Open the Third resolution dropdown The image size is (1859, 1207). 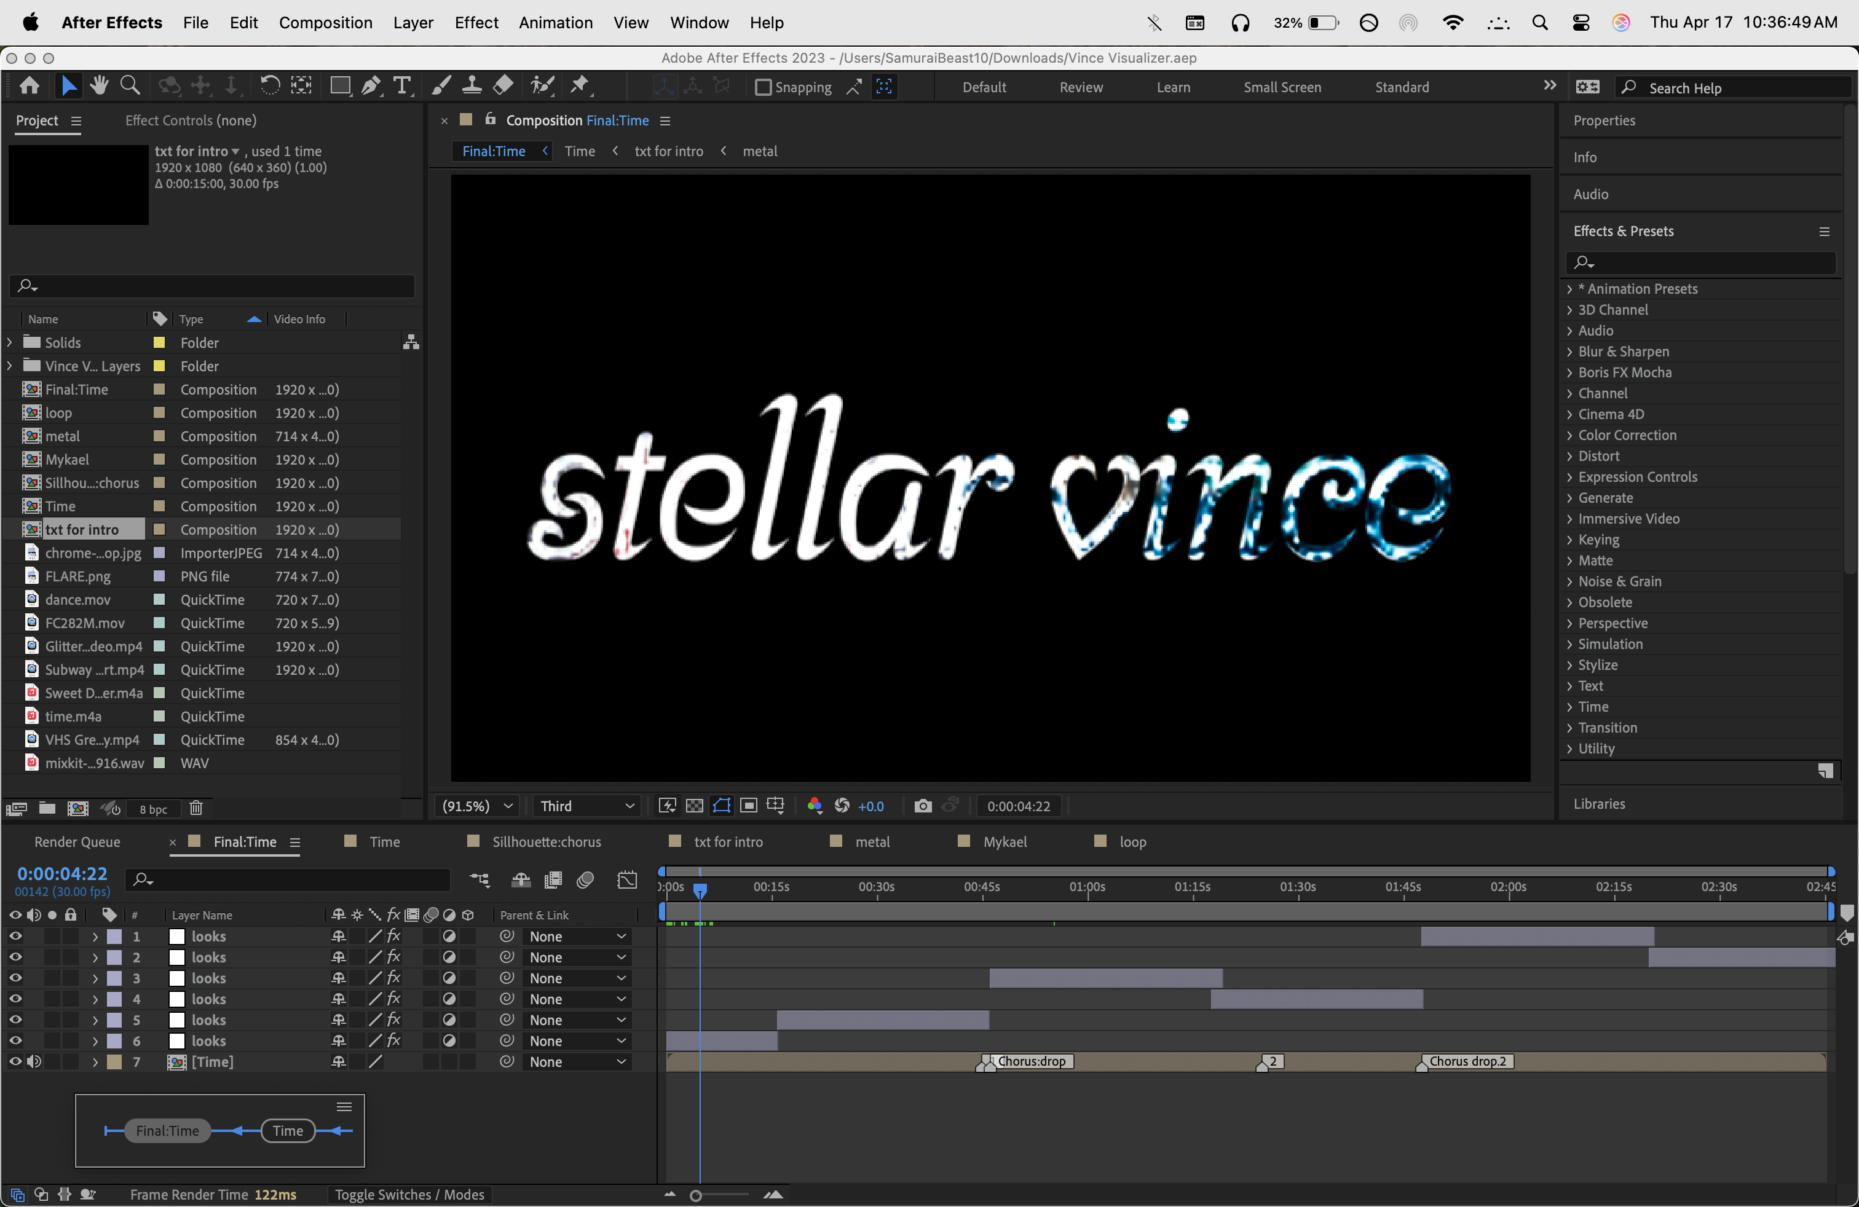click(586, 806)
